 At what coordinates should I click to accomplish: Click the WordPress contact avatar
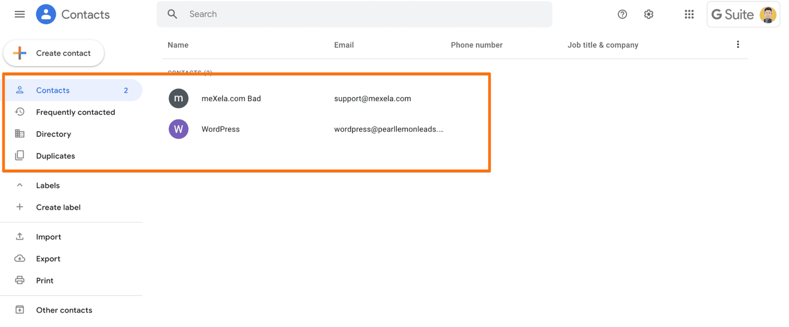[179, 129]
